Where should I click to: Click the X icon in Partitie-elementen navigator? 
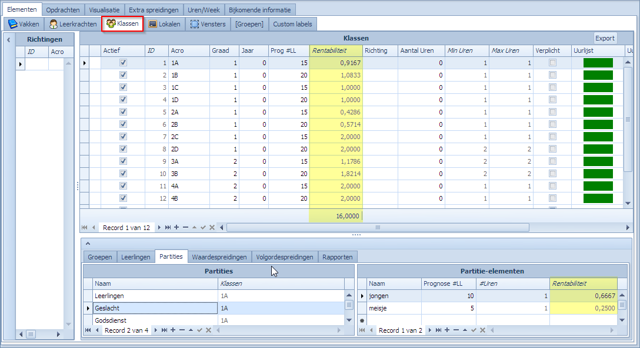(x=482, y=330)
